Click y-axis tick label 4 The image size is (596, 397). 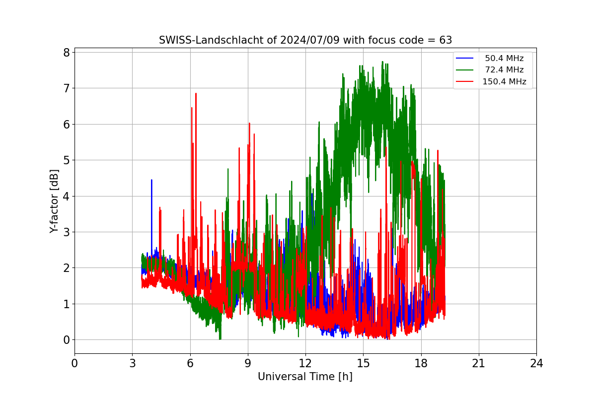tap(66, 196)
